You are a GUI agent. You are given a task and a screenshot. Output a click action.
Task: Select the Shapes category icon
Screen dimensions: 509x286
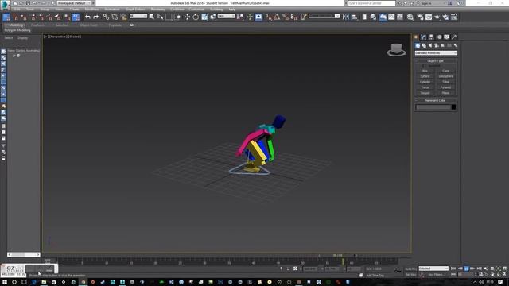point(424,46)
